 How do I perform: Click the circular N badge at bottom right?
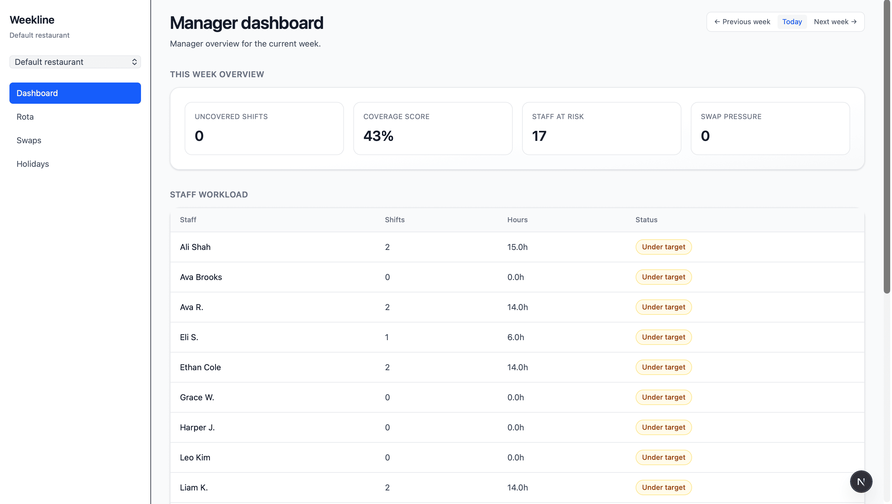[861, 482]
